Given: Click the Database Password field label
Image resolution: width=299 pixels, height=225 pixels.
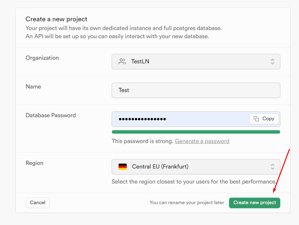Looking at the screenshot, I should [x=51, y=115].
